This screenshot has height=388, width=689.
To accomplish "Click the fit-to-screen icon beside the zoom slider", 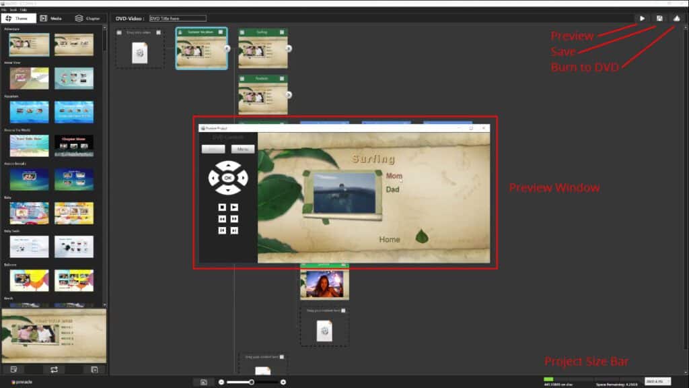I will [x=203, y=381].
